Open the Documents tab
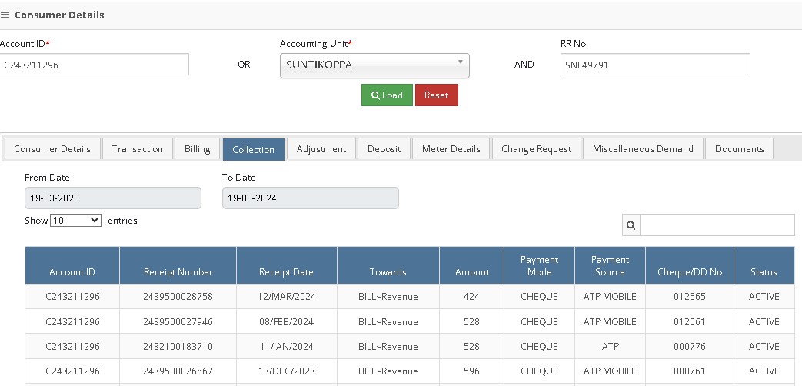 739,148
